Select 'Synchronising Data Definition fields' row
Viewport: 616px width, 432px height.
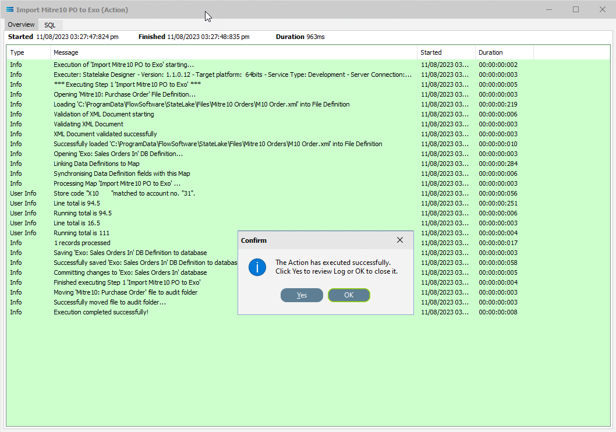pyautogui.click(x=308, y=173)
